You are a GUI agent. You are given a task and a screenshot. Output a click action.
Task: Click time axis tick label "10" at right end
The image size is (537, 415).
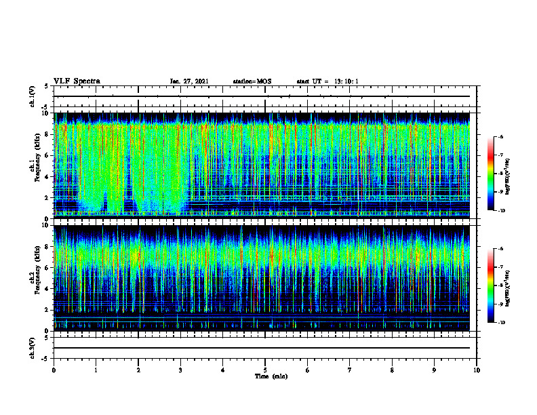(477, 370)
